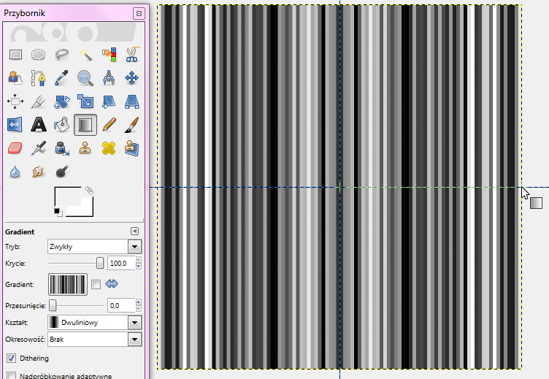Viewport: 549px width, 379px height.
Task: Select the Rectangle Select tool
Action: (15, 54)
